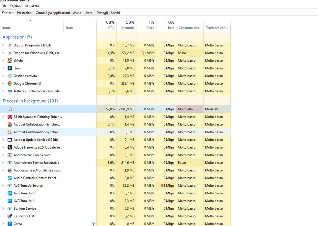
Task: Click the Antimalware Core Service icon
Action: [x=10, y=155]
